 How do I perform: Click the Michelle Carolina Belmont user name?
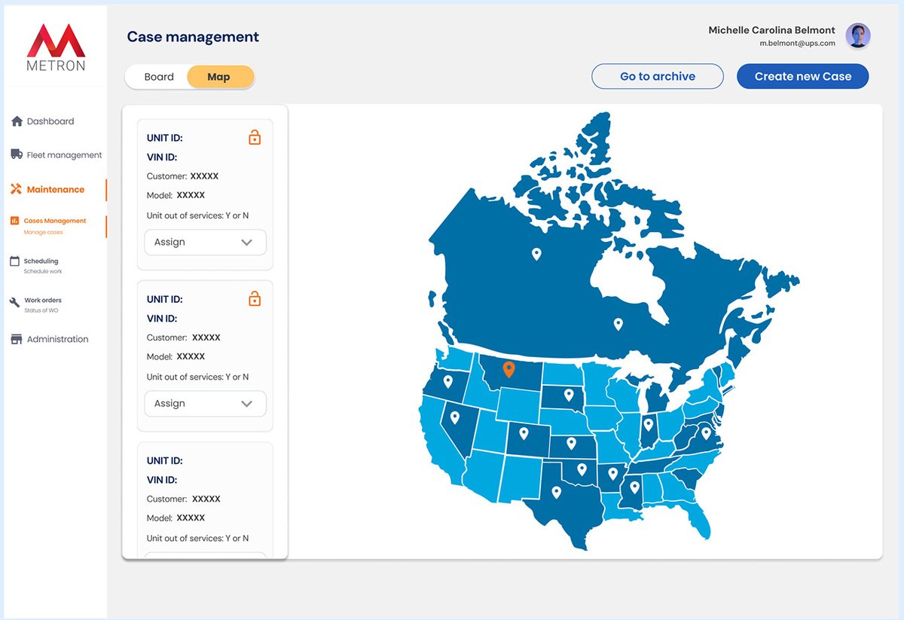coord(771,30)
